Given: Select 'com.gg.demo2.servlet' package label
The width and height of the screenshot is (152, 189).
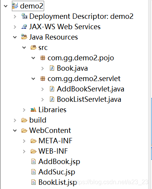Looking at the screenshot, I should point(84,79).
